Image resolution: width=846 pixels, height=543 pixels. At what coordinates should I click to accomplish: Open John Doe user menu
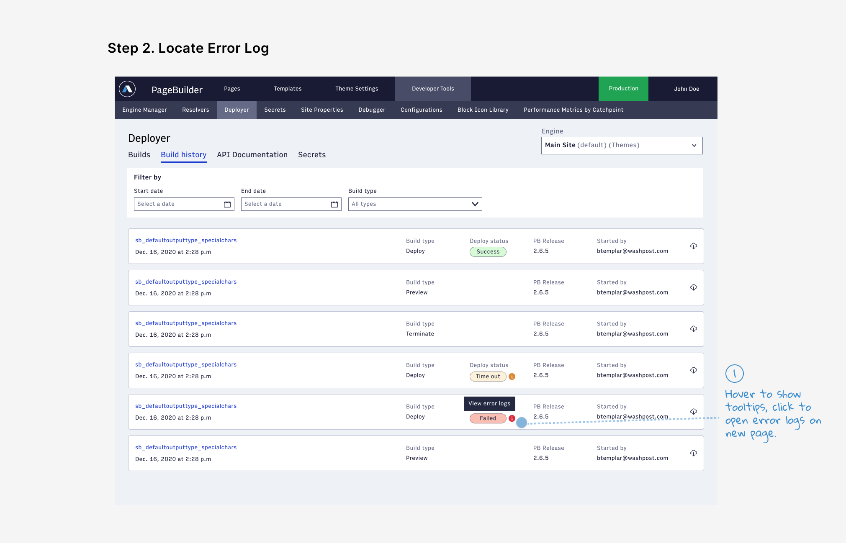pos(687,89)
